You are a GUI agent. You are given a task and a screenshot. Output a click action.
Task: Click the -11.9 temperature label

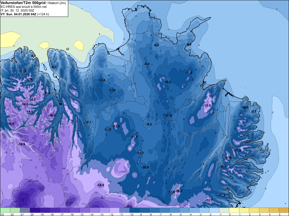[228, 158]
